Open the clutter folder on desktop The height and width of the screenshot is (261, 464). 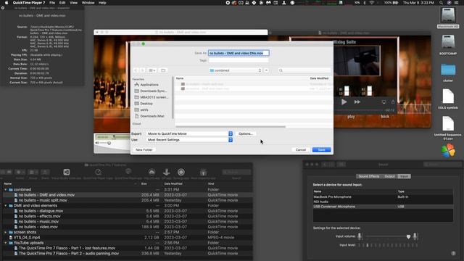pos(448,72)
